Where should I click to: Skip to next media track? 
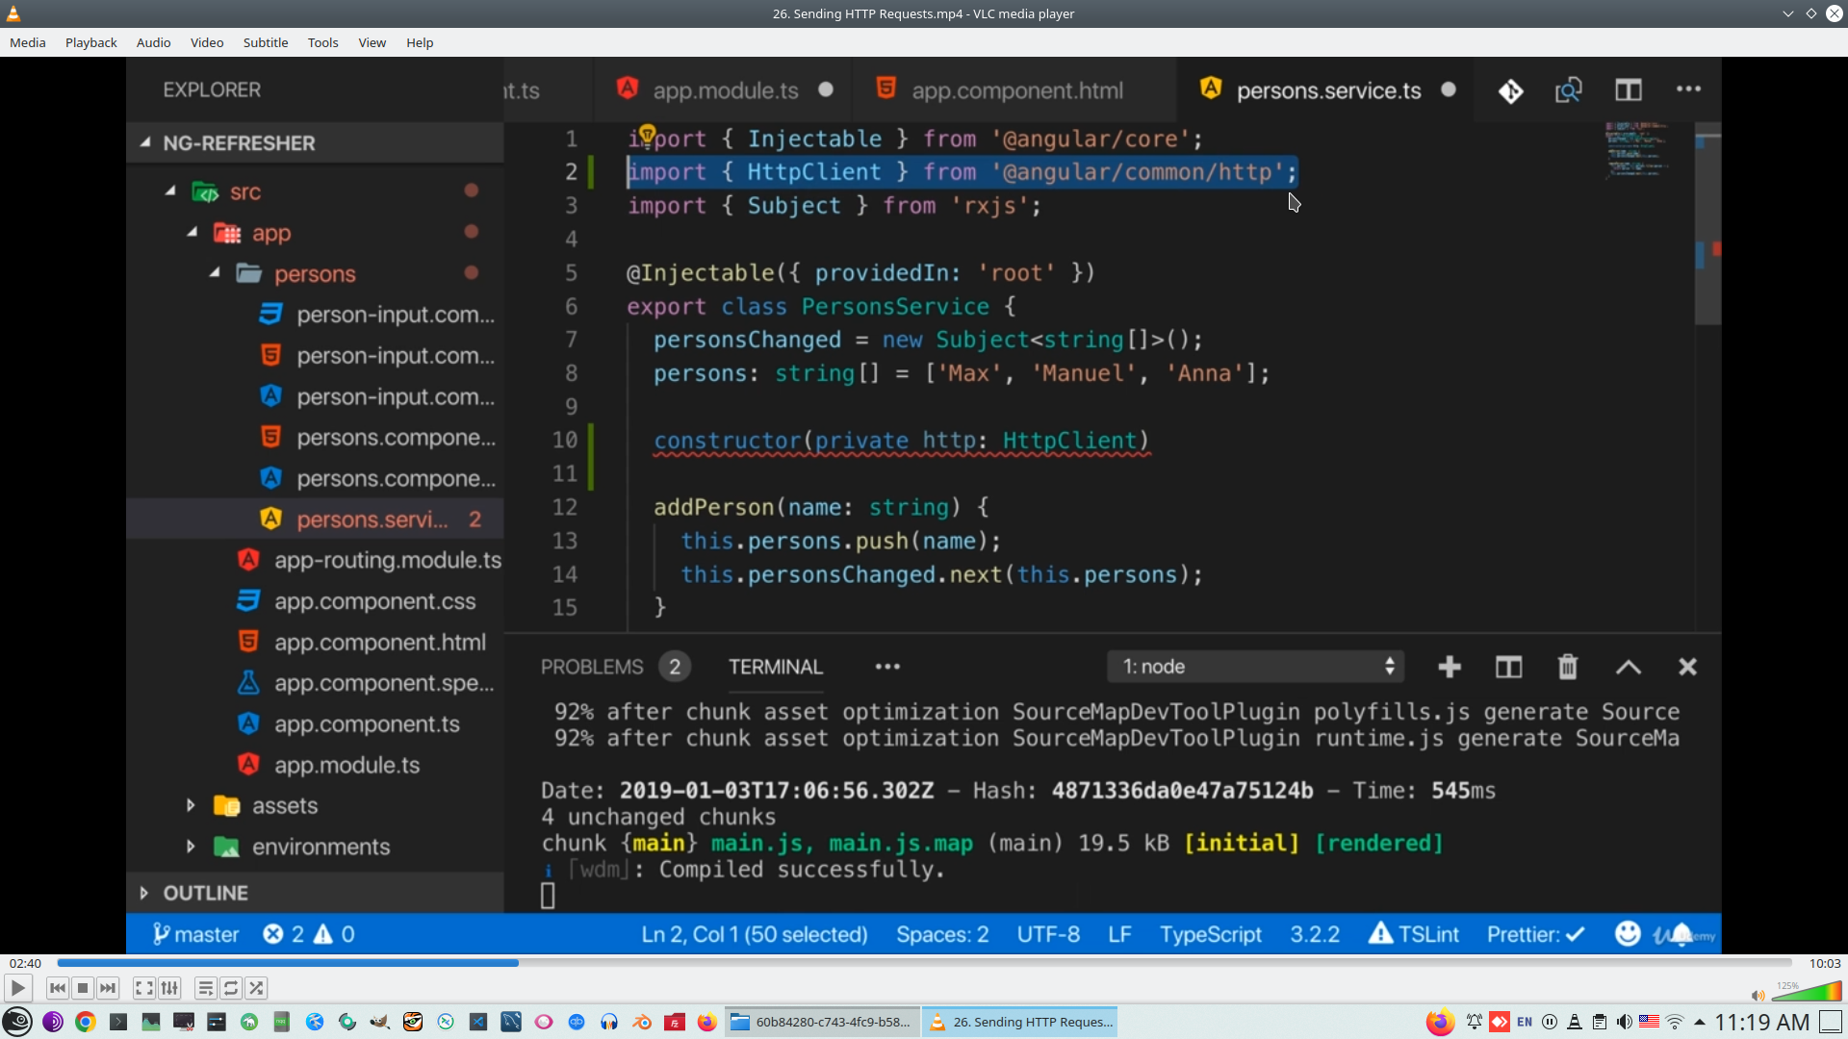[108, 988]
